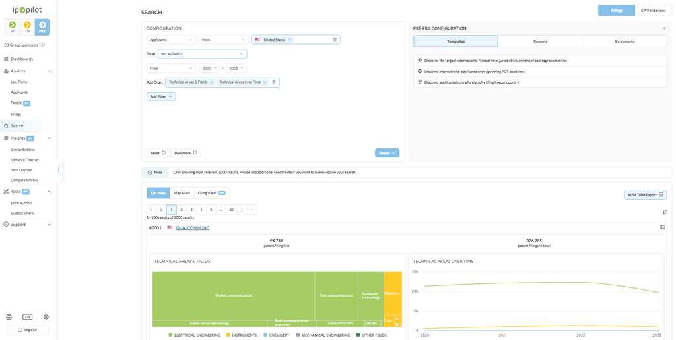Open the 2020 start year dropdown
The height and width of the screenshot is (340, 676).
coord(209,69)
